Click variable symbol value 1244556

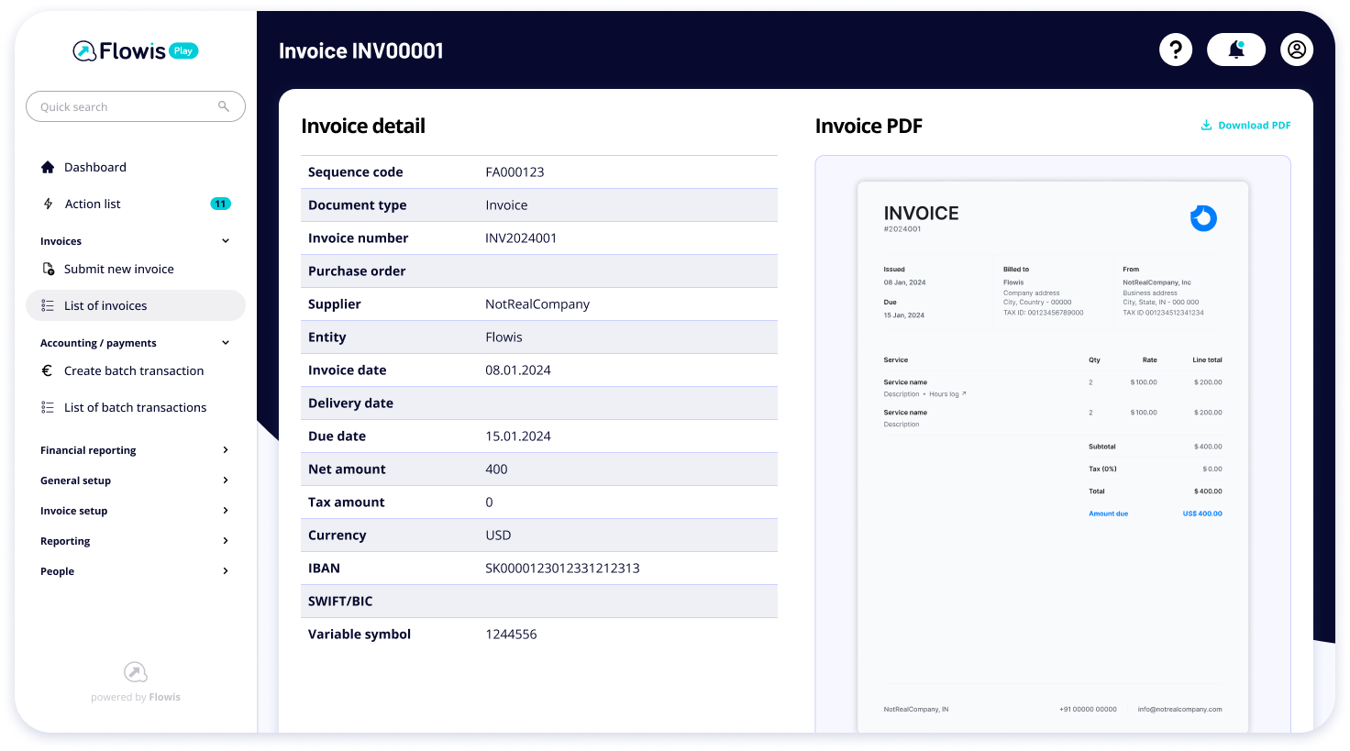(511, 634)
